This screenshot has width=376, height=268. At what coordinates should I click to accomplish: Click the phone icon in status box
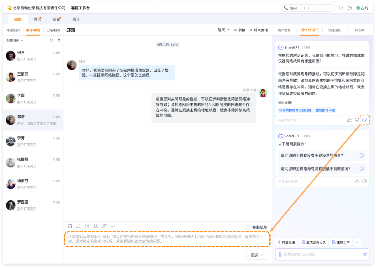point(286,8)
